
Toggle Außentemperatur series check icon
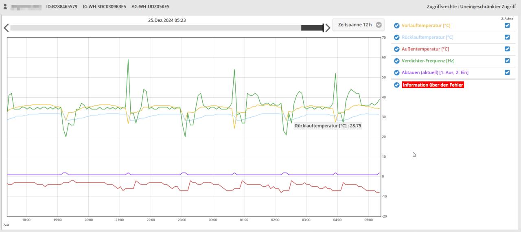(396, 49)
